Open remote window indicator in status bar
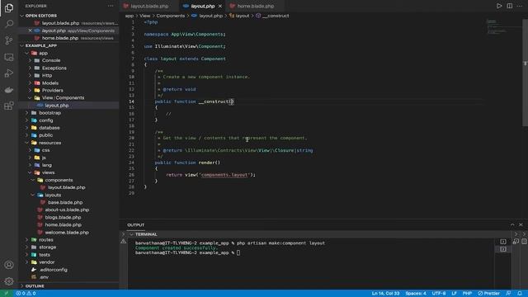This screenshot has height=297, width=528. point(6,294)
